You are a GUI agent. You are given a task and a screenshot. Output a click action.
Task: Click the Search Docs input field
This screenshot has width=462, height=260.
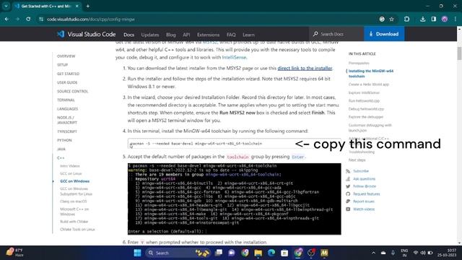pyautogui.click(x=336, y=34)
